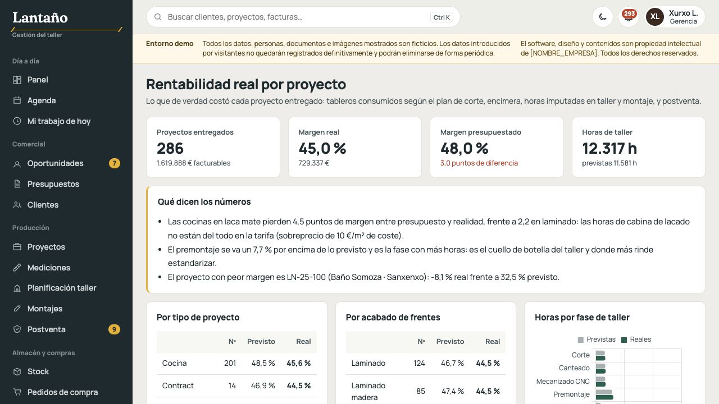Click the Oportunidades person icon
The image size is (719, 404).
tap(17, 163)
